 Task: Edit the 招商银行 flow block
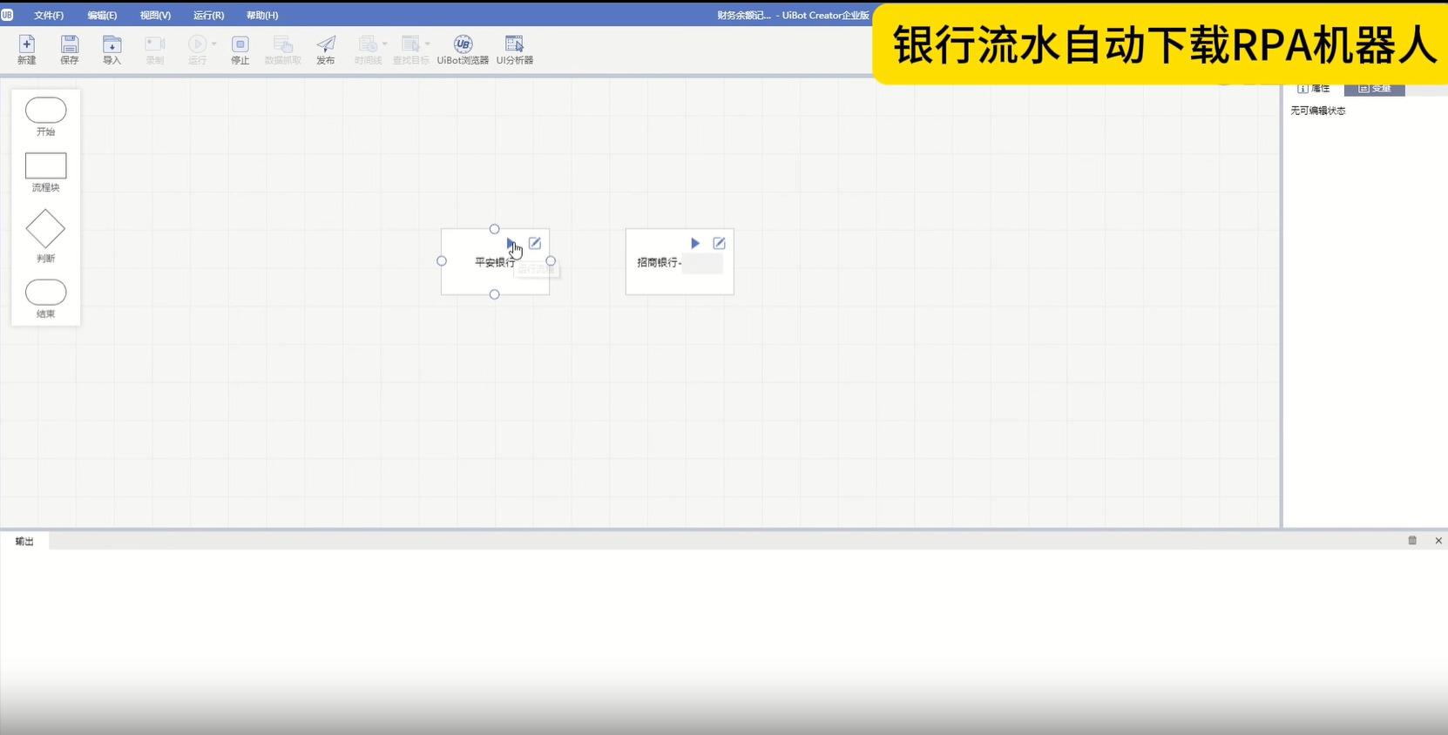(720, 244)
